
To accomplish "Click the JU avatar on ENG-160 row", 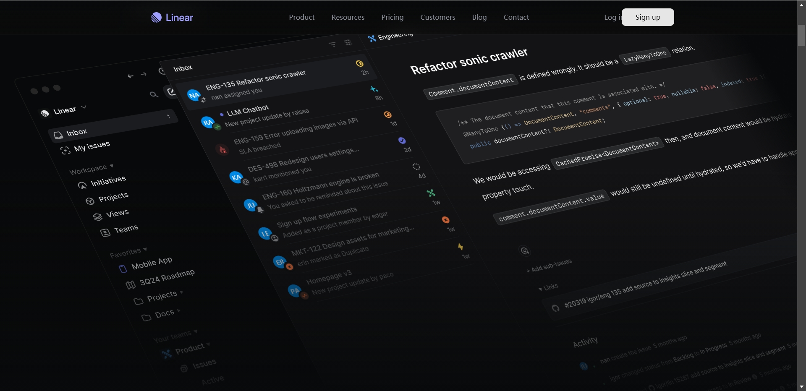I will tap(251, 205).
